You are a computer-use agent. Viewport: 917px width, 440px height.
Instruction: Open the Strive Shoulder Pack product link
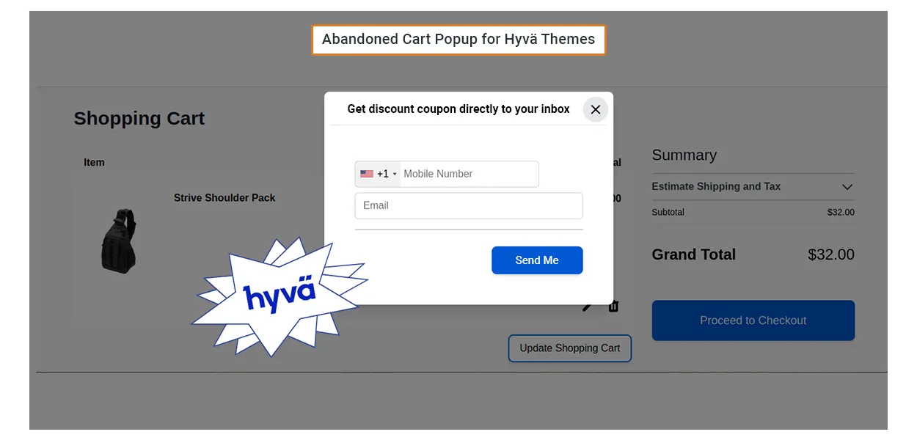[x=224, y=198]
